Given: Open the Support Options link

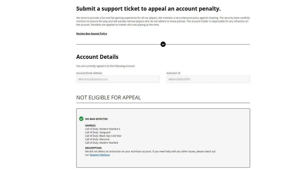Looking at the screenshot, I should [x=100, y=155].
